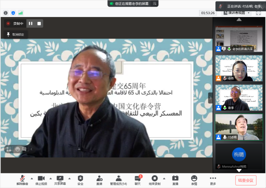Click the share screen icon (共享屏幕)
266x188 pixels.
(x=60, y=178)
